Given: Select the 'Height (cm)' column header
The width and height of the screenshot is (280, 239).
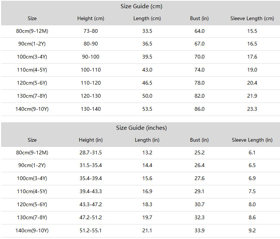Looking at the screenshot, I should 91,18.
